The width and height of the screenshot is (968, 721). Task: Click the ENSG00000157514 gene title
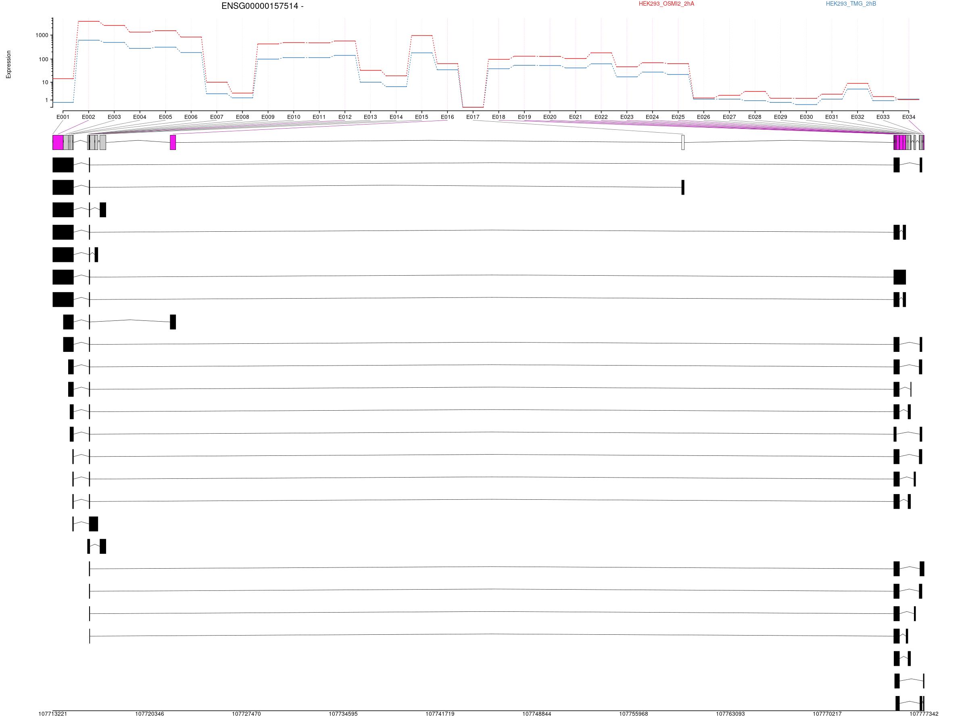click(x=262, y=6)
